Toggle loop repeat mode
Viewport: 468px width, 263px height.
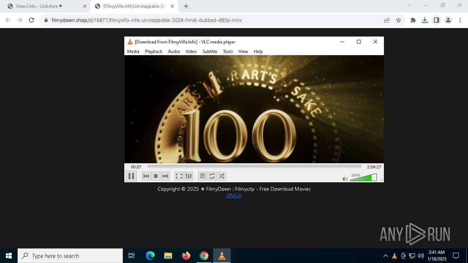click(212, 176)
